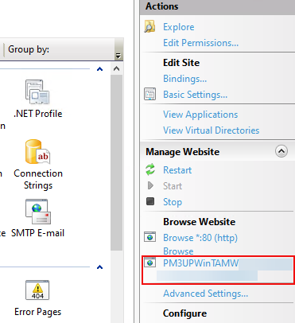Screen dimensions: 295x323
Task: Click the Explore folder icon
Action: 149,27
